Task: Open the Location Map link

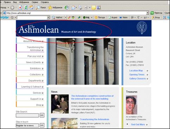Action: (136, 71)
